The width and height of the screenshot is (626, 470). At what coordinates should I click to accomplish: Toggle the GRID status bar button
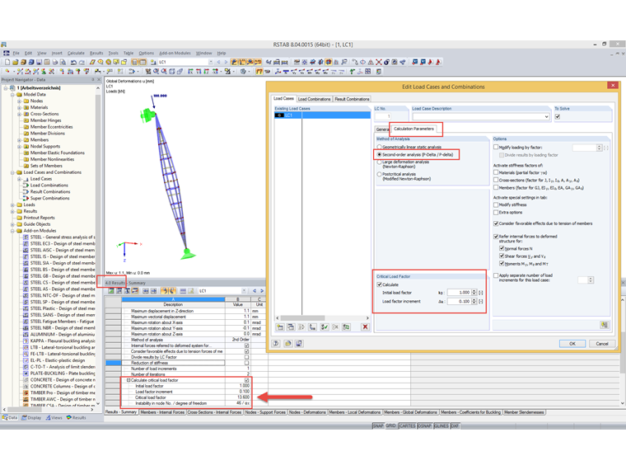[x=391, y=426]
